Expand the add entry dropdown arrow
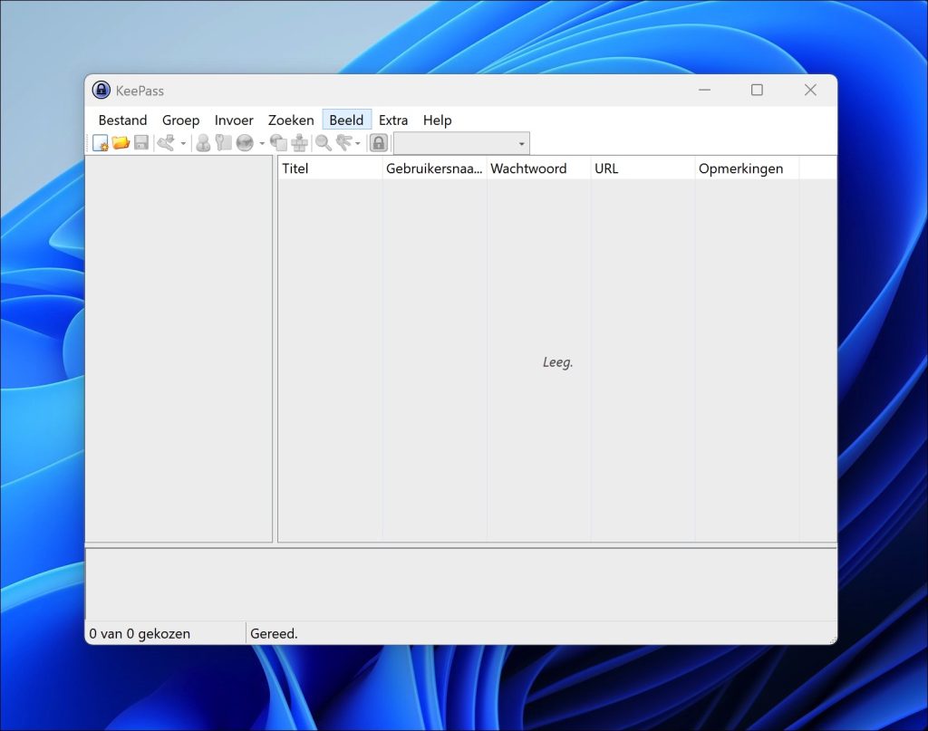The image size is (928, 731). tap(182, 142)
